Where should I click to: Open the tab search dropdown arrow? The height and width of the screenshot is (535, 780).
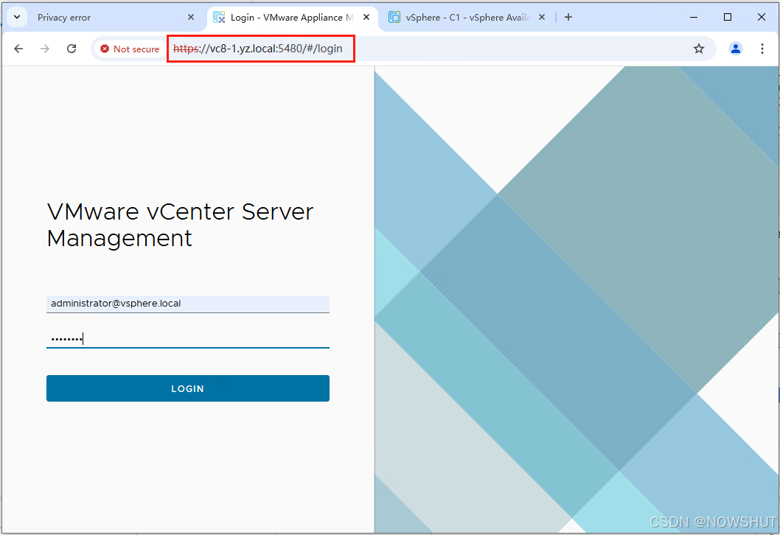pyautogui.click(x=17, y=17)
